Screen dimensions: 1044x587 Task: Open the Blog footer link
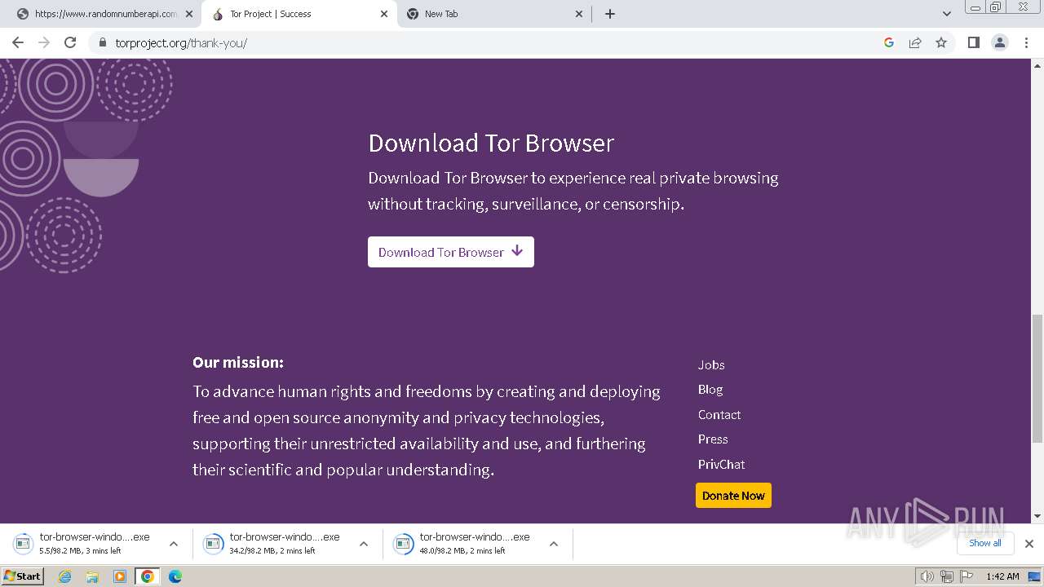[x=710, y=390]
